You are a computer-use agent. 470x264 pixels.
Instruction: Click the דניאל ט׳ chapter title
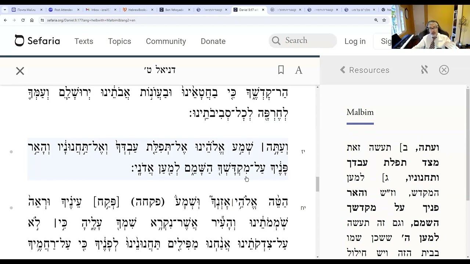point(160,70)
